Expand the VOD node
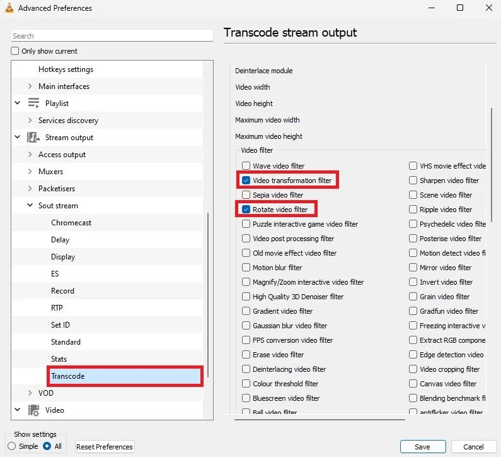 point(30,393)
